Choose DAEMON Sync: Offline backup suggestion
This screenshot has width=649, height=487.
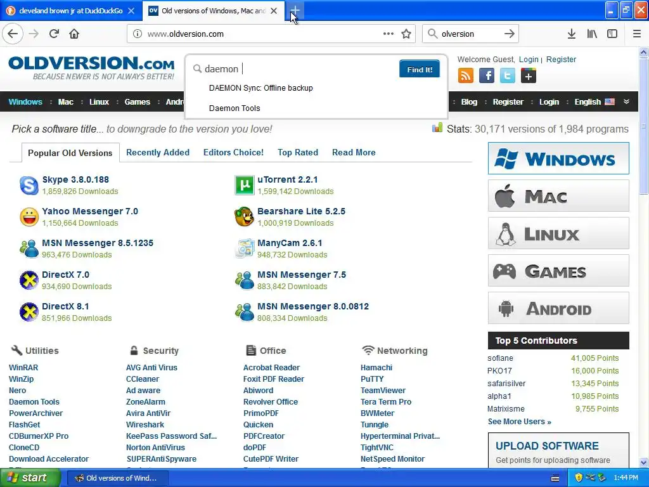pyautogui.click(x=260, y=88)
